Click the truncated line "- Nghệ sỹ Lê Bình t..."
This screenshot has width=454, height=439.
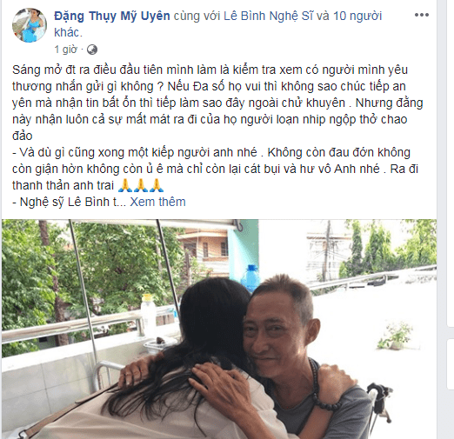tap(69, 202)
